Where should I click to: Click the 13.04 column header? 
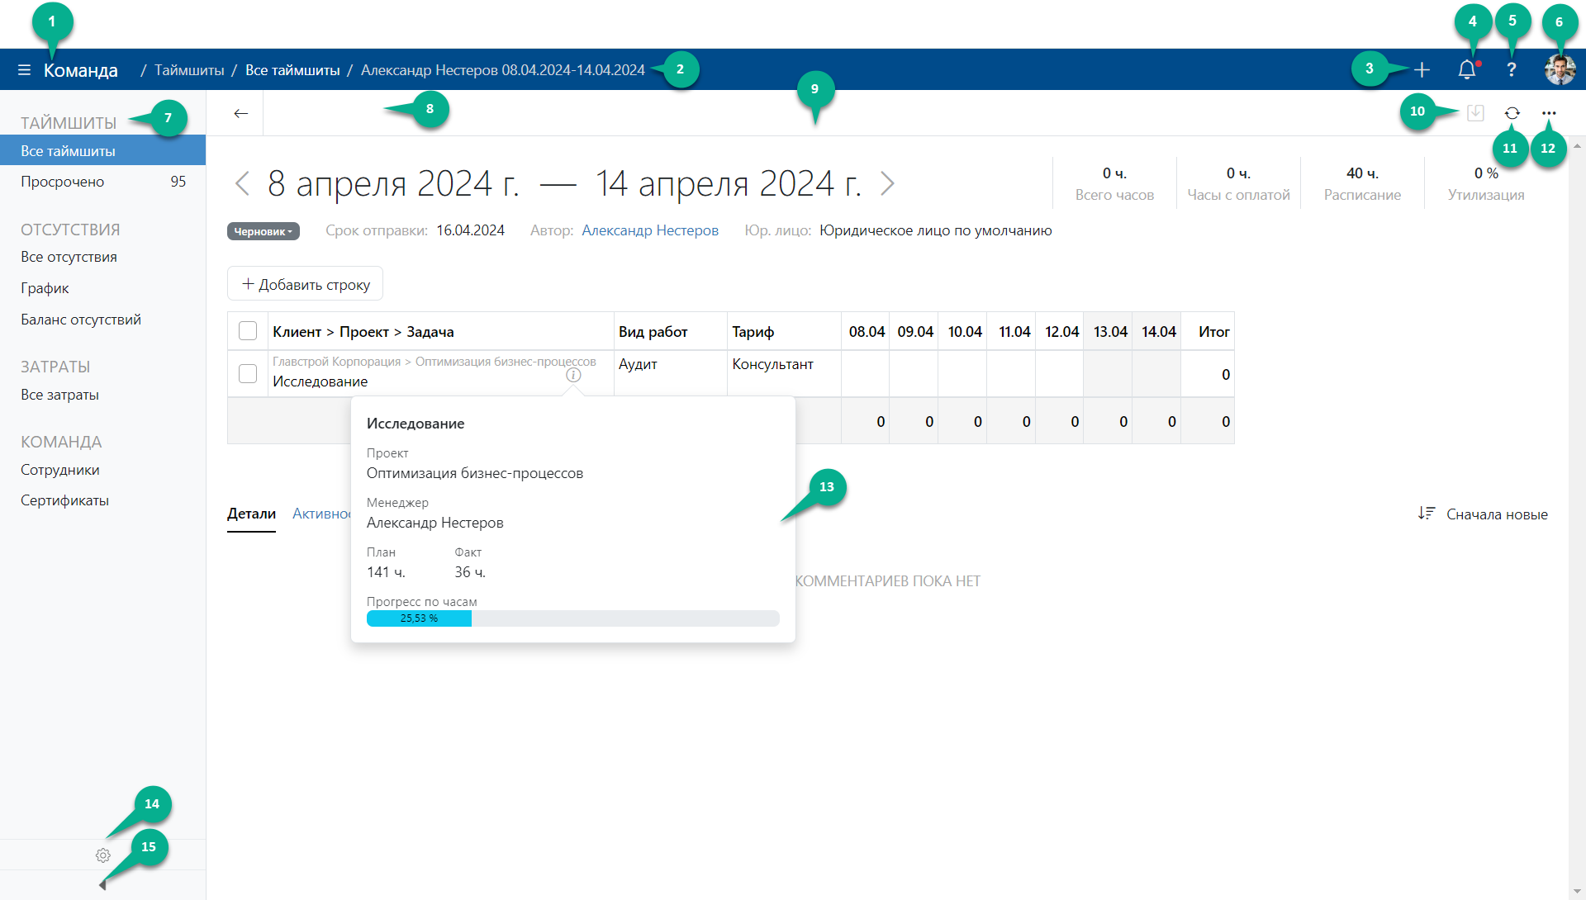click(1109, 331)
